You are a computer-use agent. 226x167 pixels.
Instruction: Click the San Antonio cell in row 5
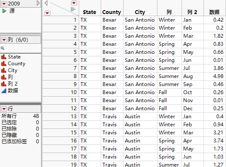pos(140,52)
